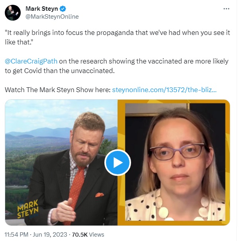Screen dimensions: 239x241
Task: Open the tweet's three-dot more options menu
Action: click(x=226, y=9)
